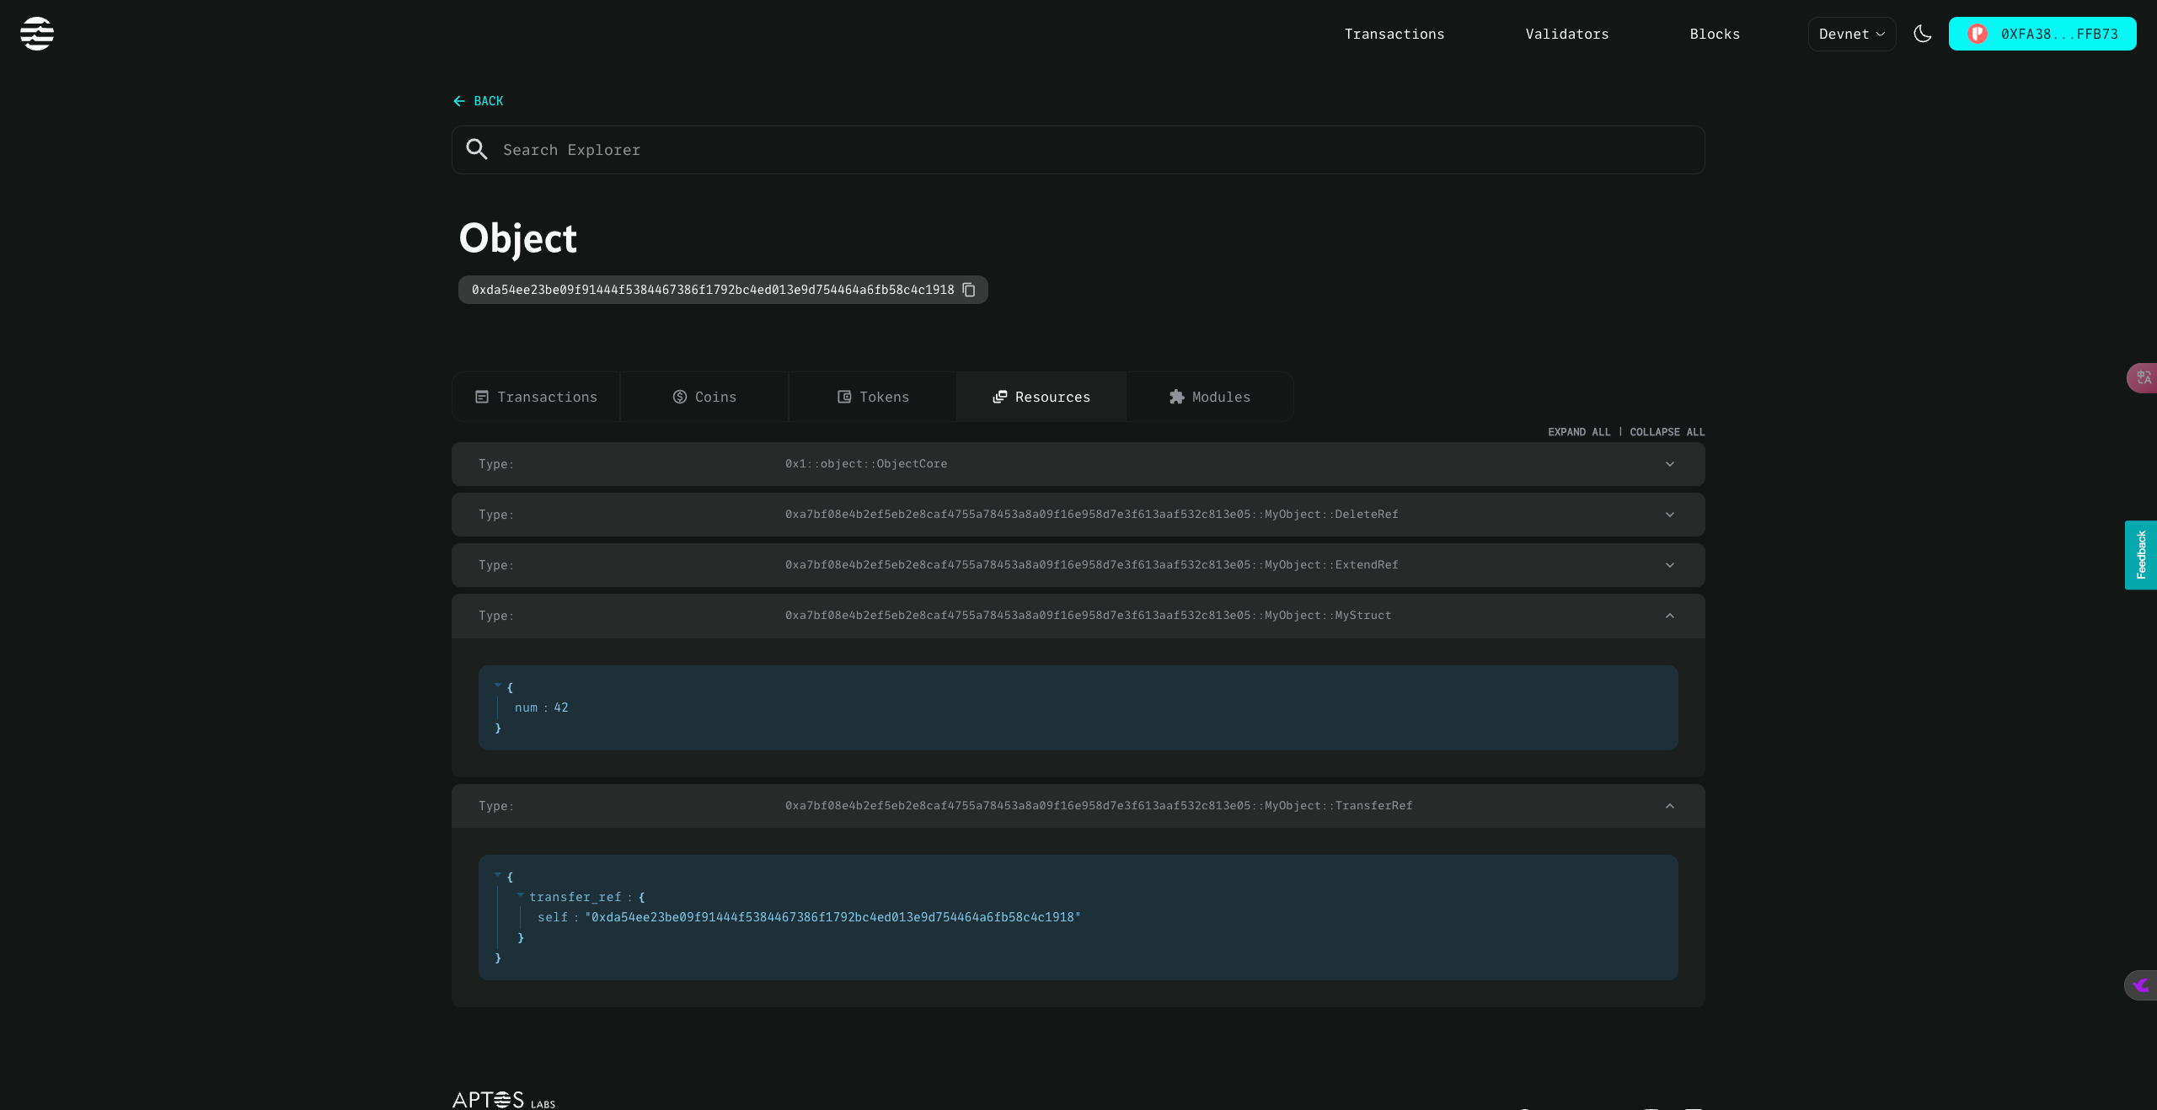Click the Resources tab stack icon
This screenshot has height=1110, width=2157.
1000,397
